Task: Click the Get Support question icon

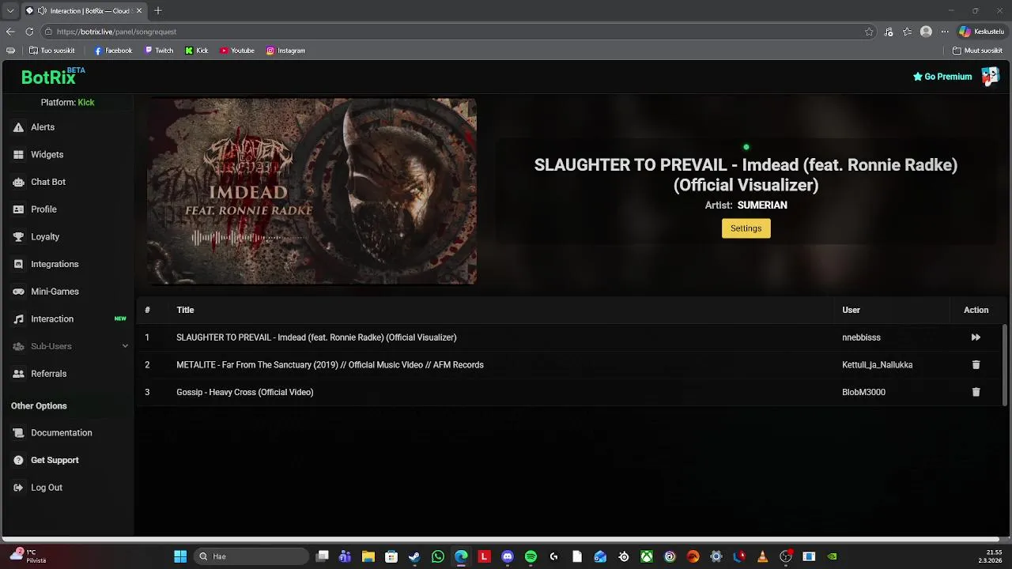Action: pyautogui.click(x=18, y=460)
